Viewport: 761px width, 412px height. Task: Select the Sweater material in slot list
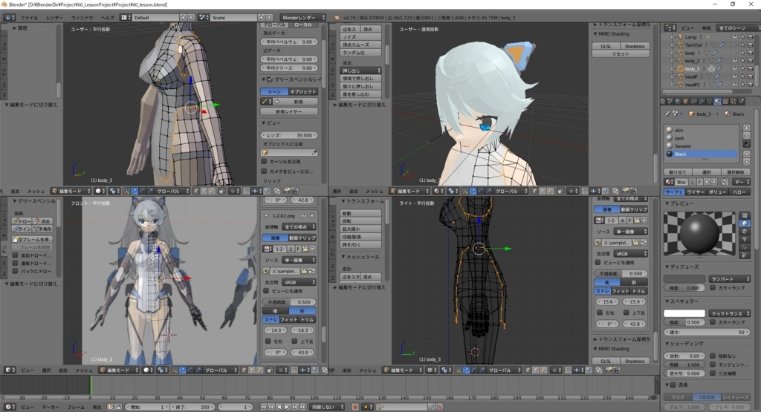click(x=702, y=146)
